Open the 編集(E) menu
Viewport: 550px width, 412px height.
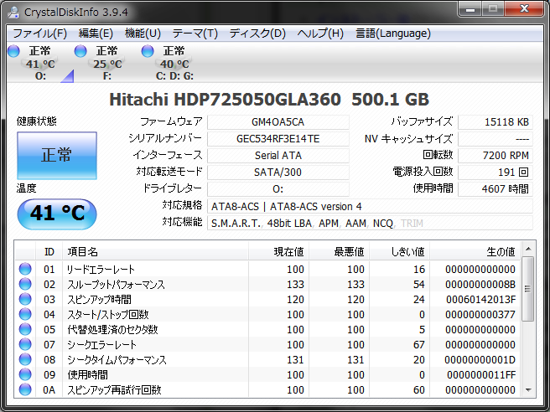tap(96, 33)
